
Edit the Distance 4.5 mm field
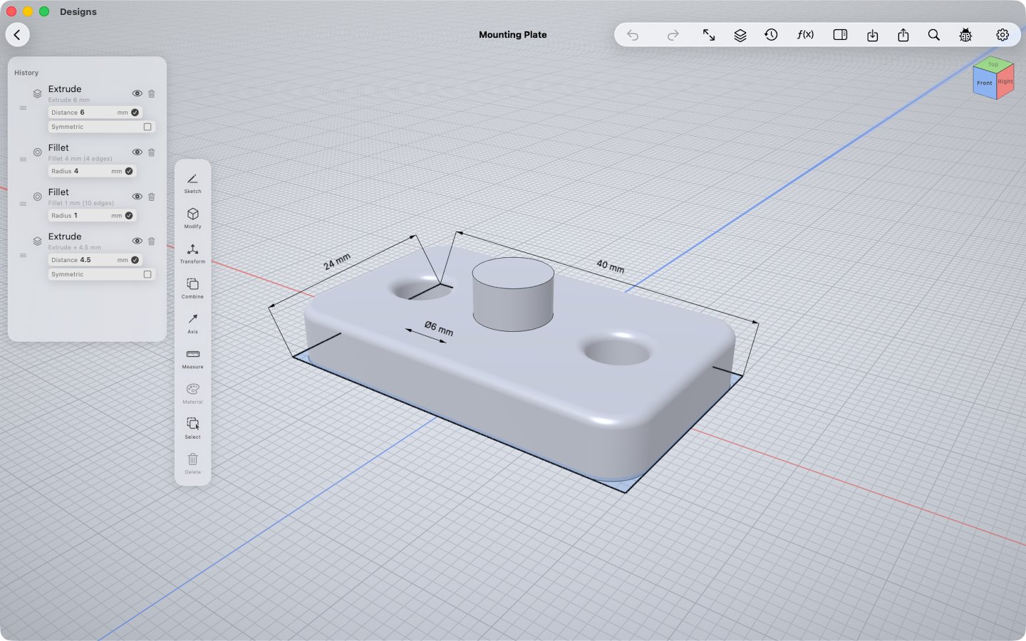(95, 260)
